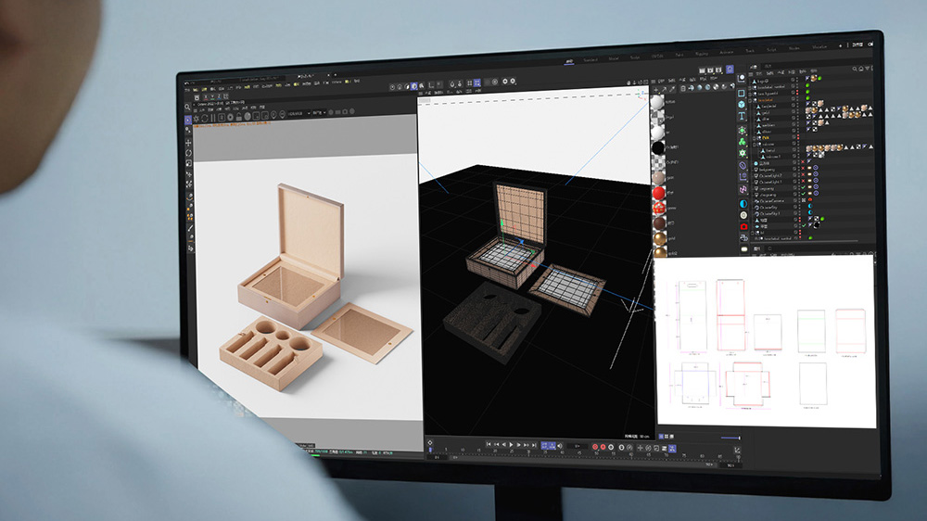Click Object Manager home icon
The image size is (927, 521).
click(x=861, y=70)
